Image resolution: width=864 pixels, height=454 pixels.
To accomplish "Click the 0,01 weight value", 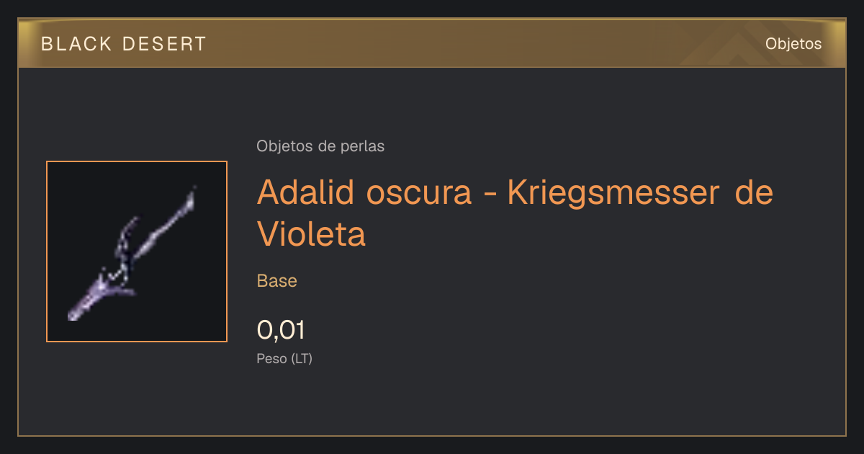I will click(281, 330).
